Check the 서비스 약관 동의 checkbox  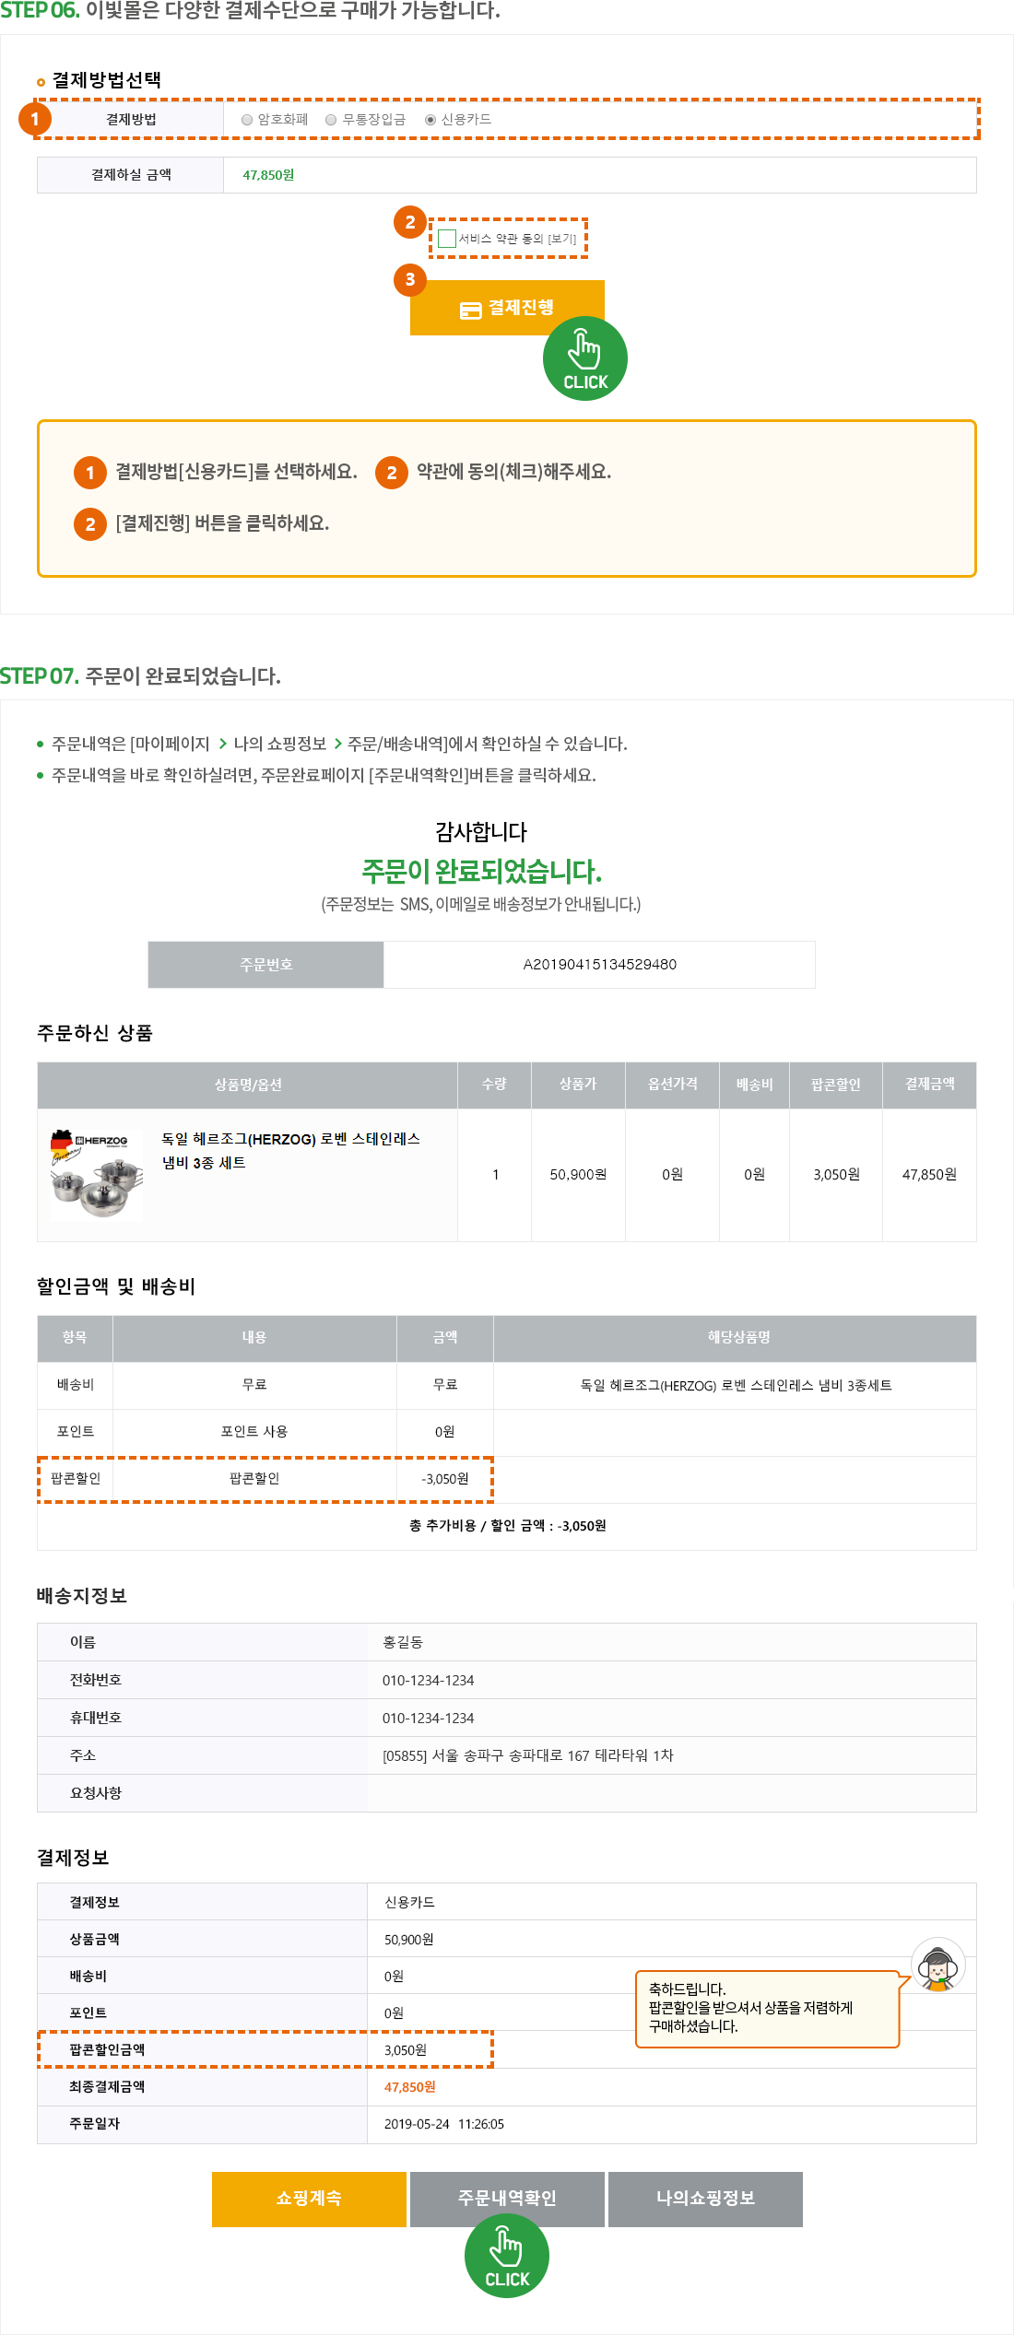(x=447, y=239)
